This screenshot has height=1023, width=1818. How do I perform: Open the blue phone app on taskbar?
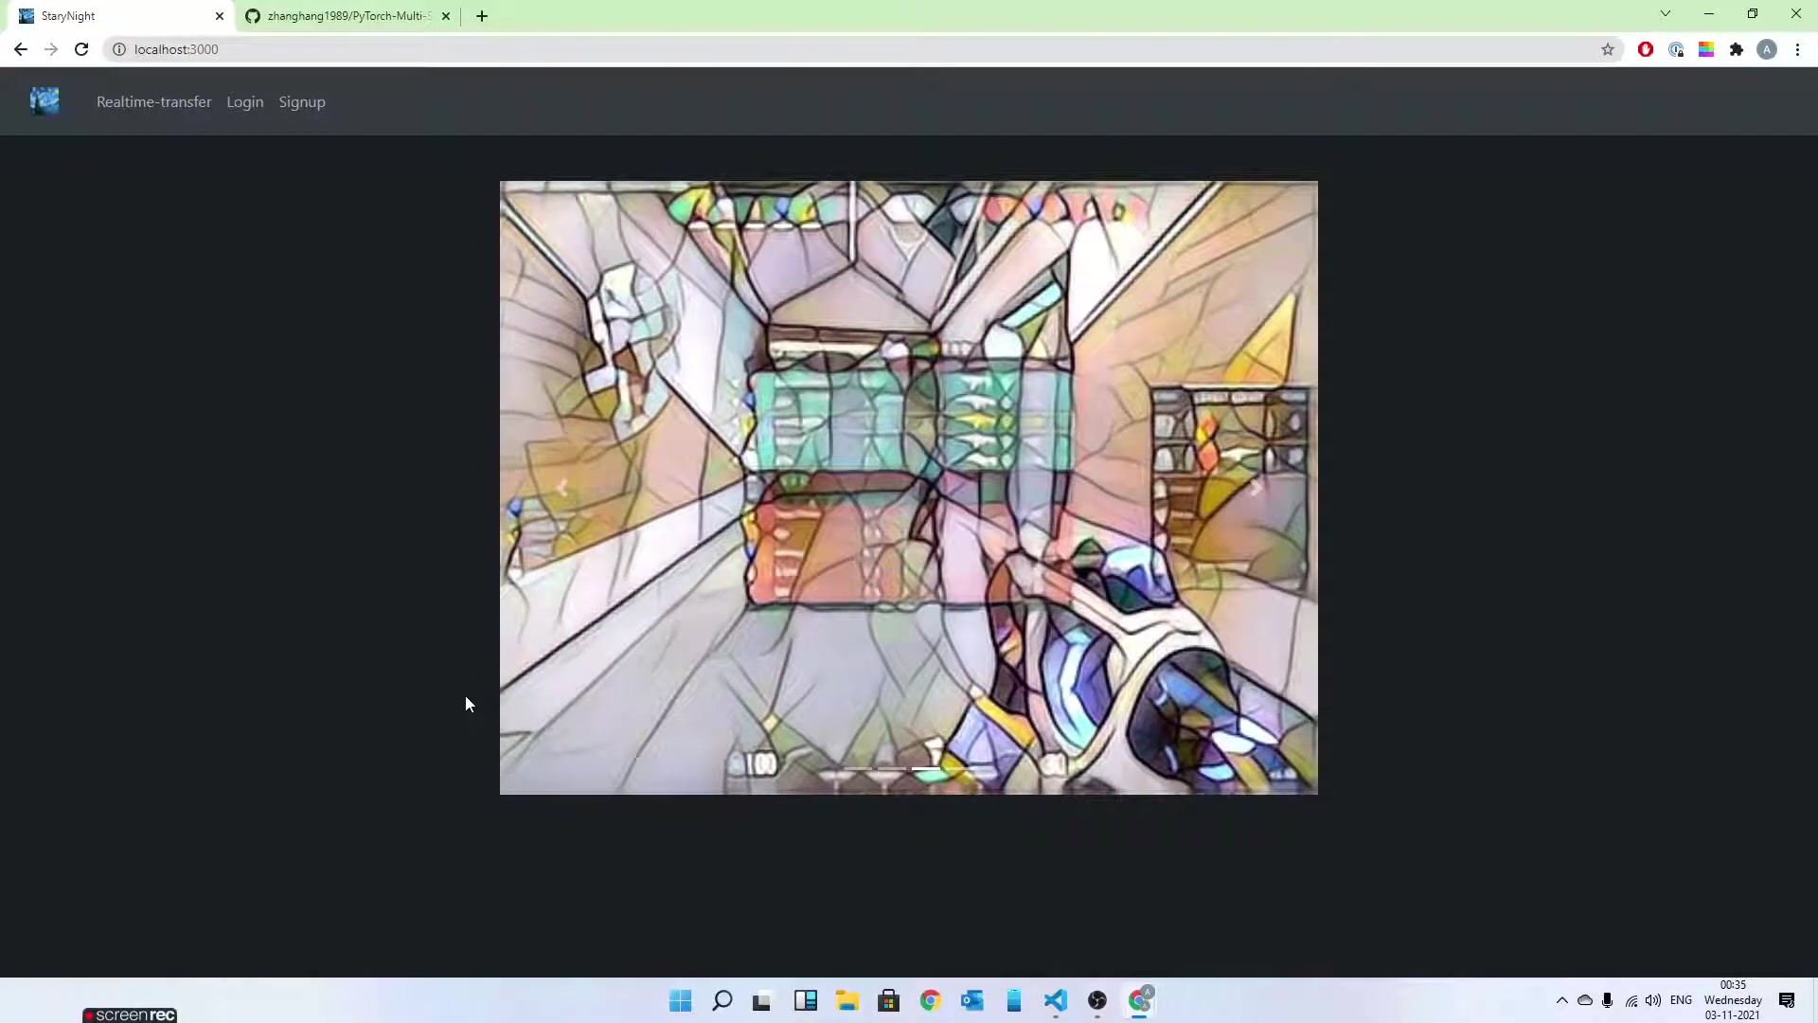click(1013, 1001)
